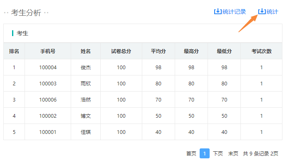Select phone number 100003 cell

[x=48, y=84]
